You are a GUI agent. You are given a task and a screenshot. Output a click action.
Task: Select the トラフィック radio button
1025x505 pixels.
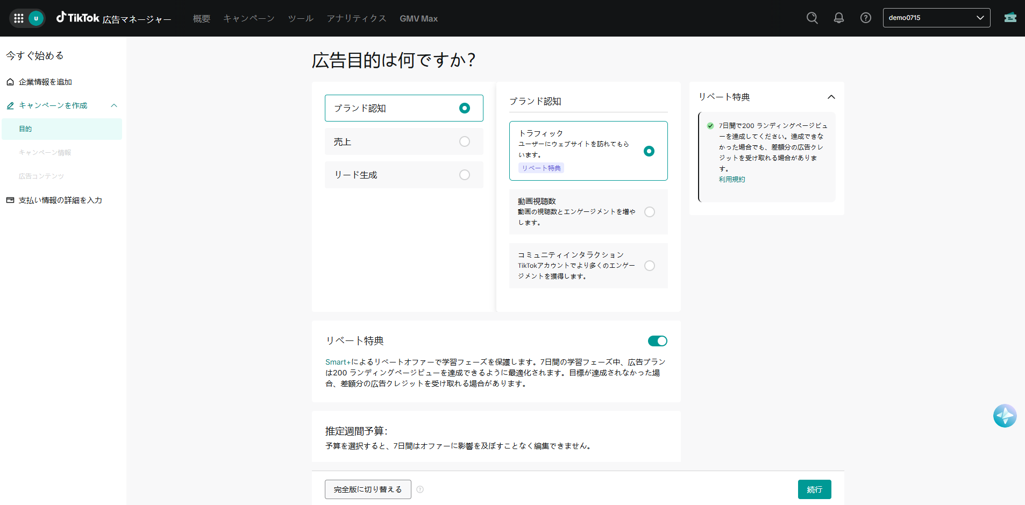pos(649,151)
